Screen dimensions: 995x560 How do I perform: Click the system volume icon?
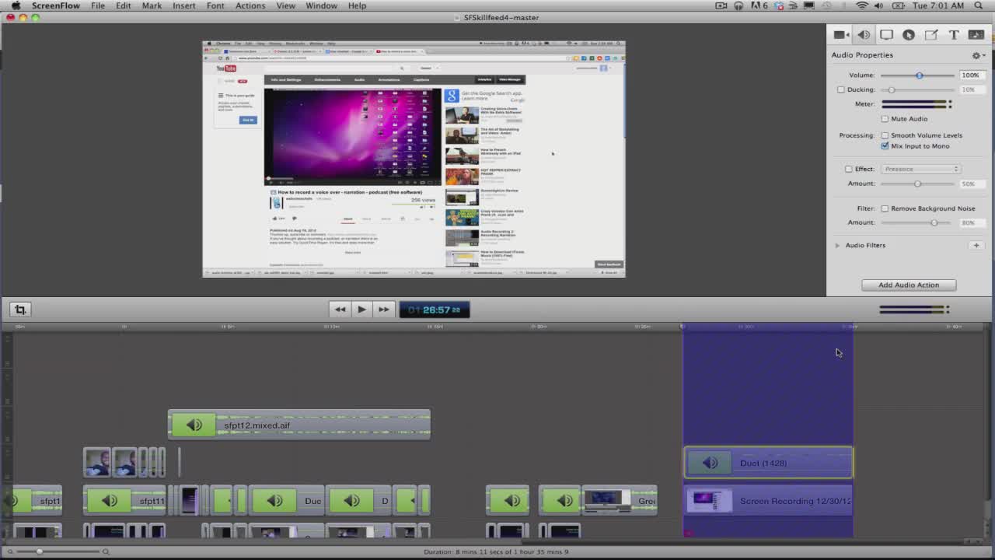click(879, 5)
